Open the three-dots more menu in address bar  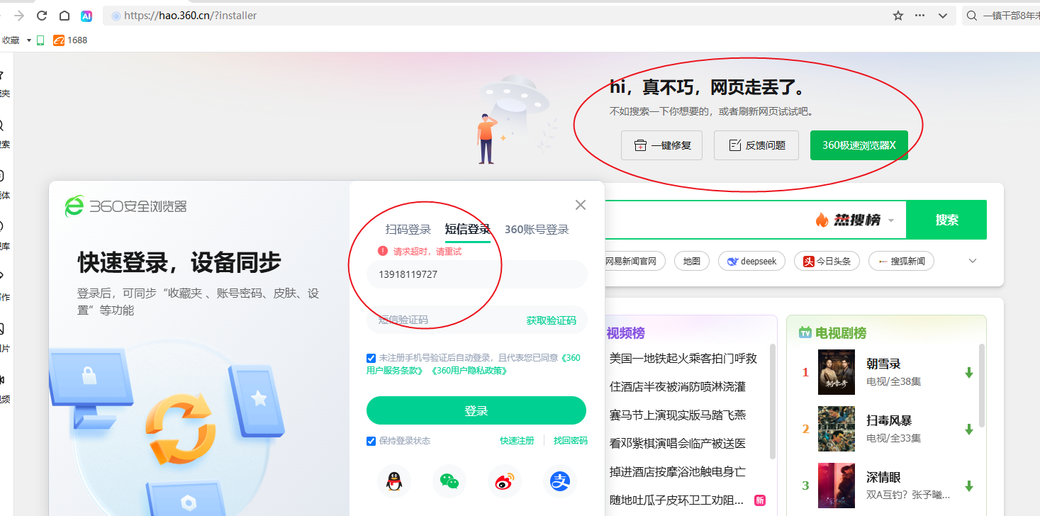[920, 16]
